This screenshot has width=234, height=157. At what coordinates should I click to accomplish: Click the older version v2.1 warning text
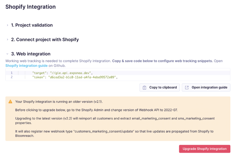[x=59, y=102]
